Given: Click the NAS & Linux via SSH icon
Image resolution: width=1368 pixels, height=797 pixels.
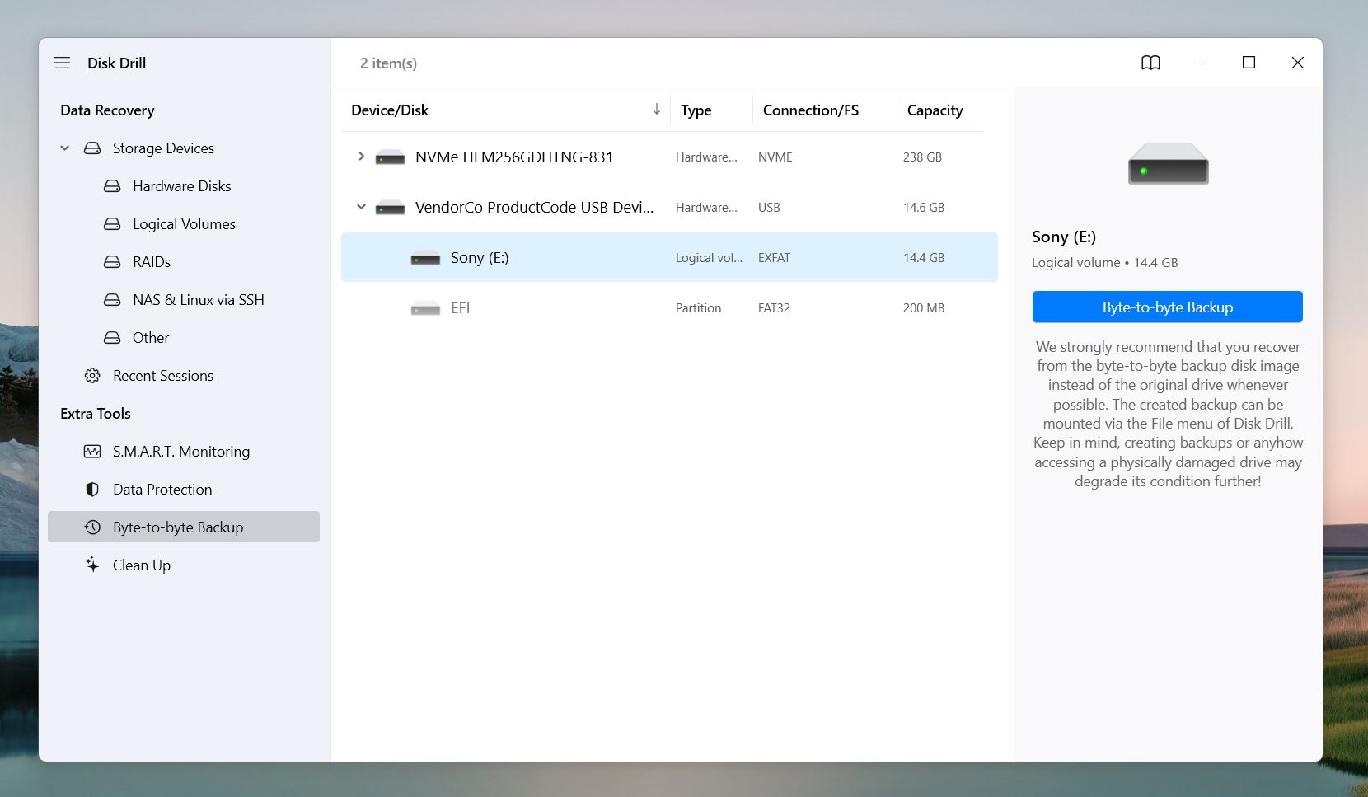Looking at the screenshot, I should [112, 300].
